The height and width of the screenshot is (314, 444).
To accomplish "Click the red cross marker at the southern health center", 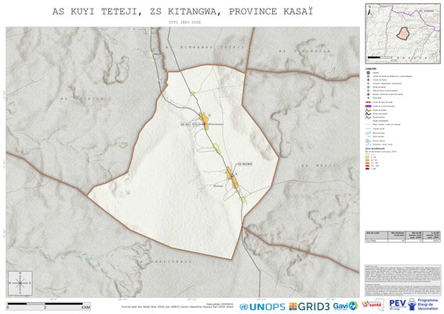I will [x=231, y=176].
